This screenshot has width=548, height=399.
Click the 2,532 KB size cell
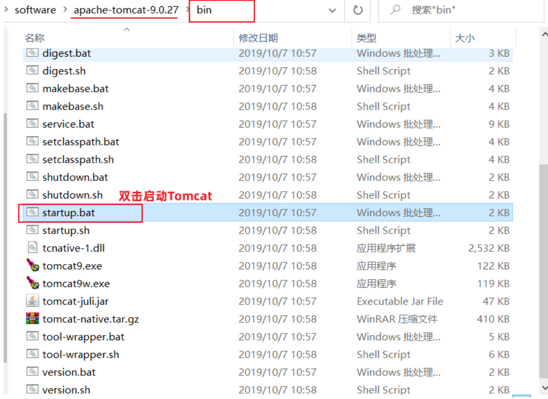[489, 248]
